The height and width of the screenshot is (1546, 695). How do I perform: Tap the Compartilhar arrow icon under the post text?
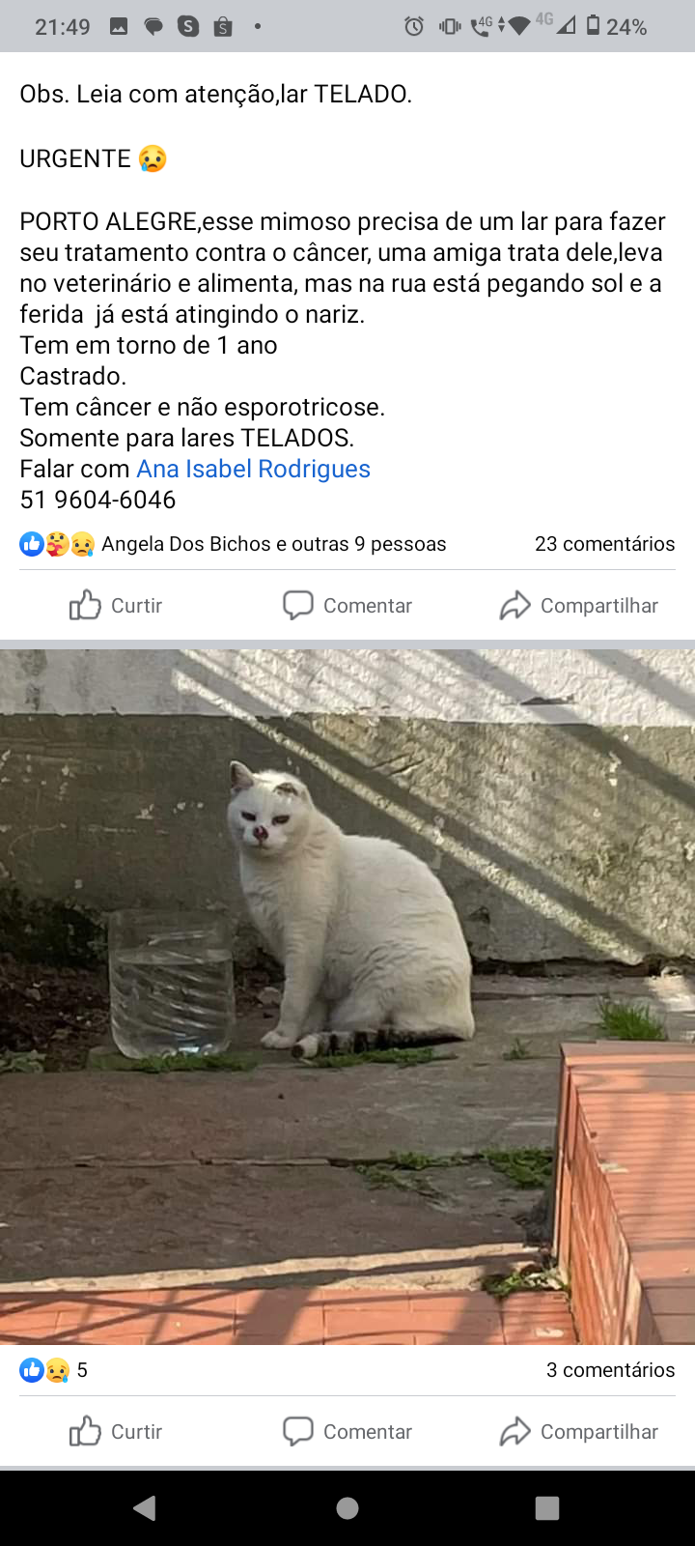point(514,606)
